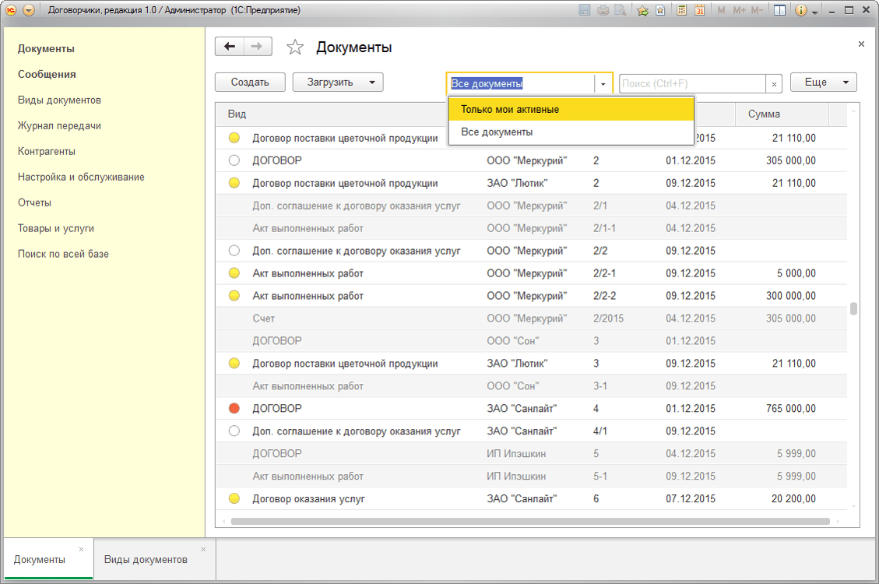The height and width of the screenshot is (584, 879).
Task: Add Документы page to favorites with star
Action: pos(295,47)
